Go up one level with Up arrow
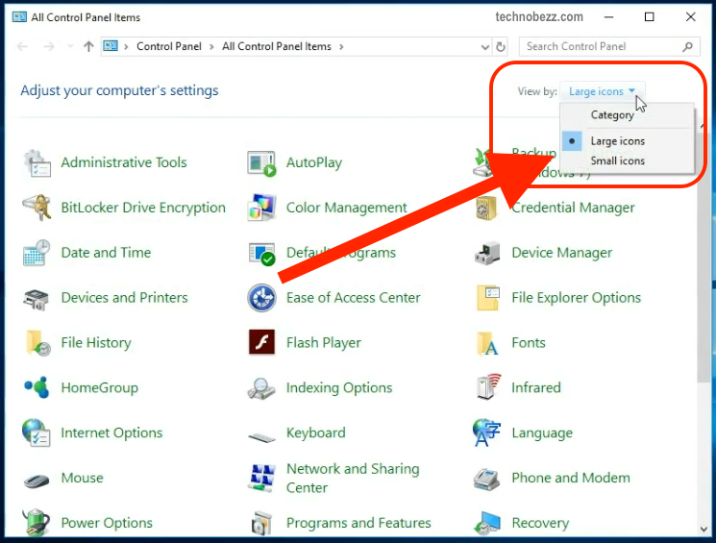The width and height of the screenshot is (716, 543). tap(88, 46)
